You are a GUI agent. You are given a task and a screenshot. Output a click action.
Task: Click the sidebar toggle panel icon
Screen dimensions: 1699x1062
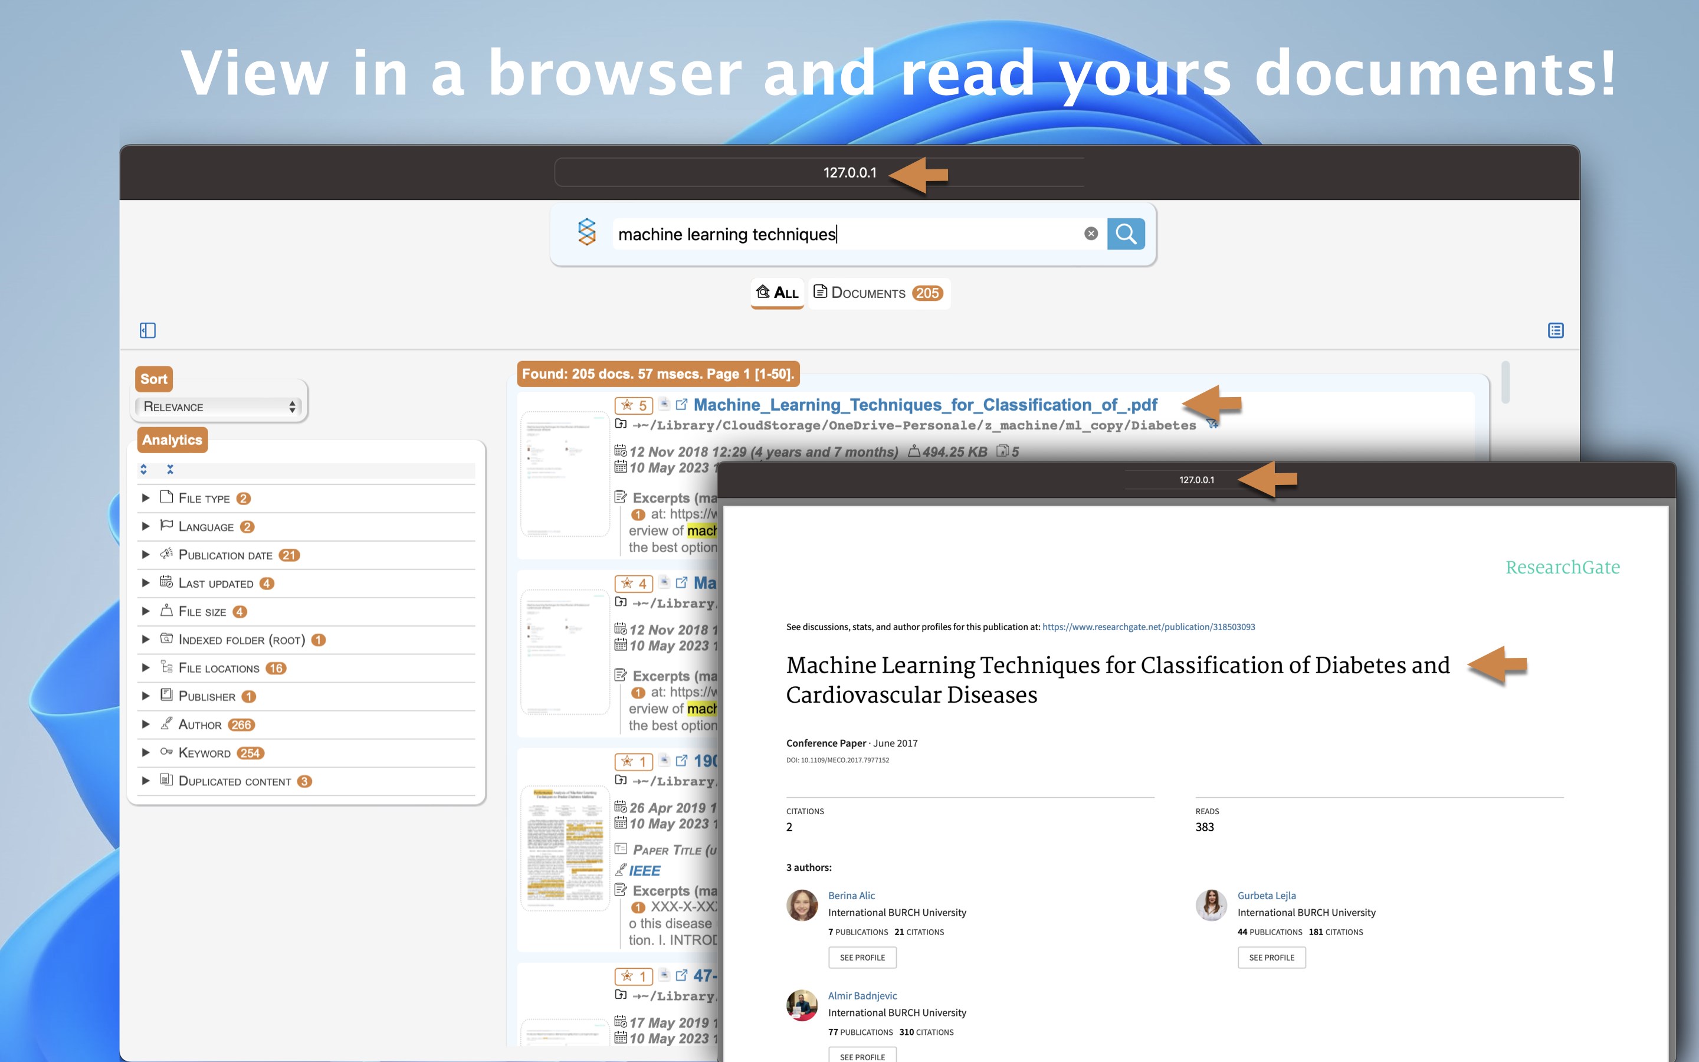(148, 330)
